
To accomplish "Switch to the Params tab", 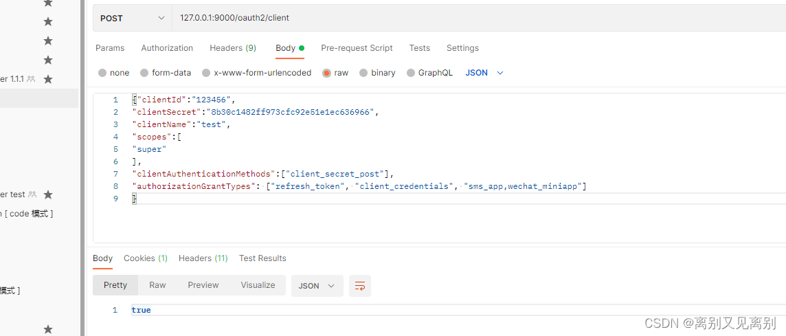I will click(110, 48).
